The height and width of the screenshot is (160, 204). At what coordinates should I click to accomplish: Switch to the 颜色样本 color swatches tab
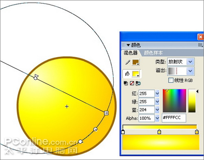pyautogui.click(x=153, y=53)
